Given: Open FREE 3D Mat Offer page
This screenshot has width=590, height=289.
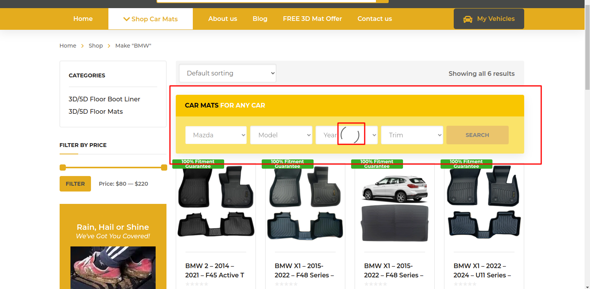Looking at the screenshot, I should (x=312, y=19).
